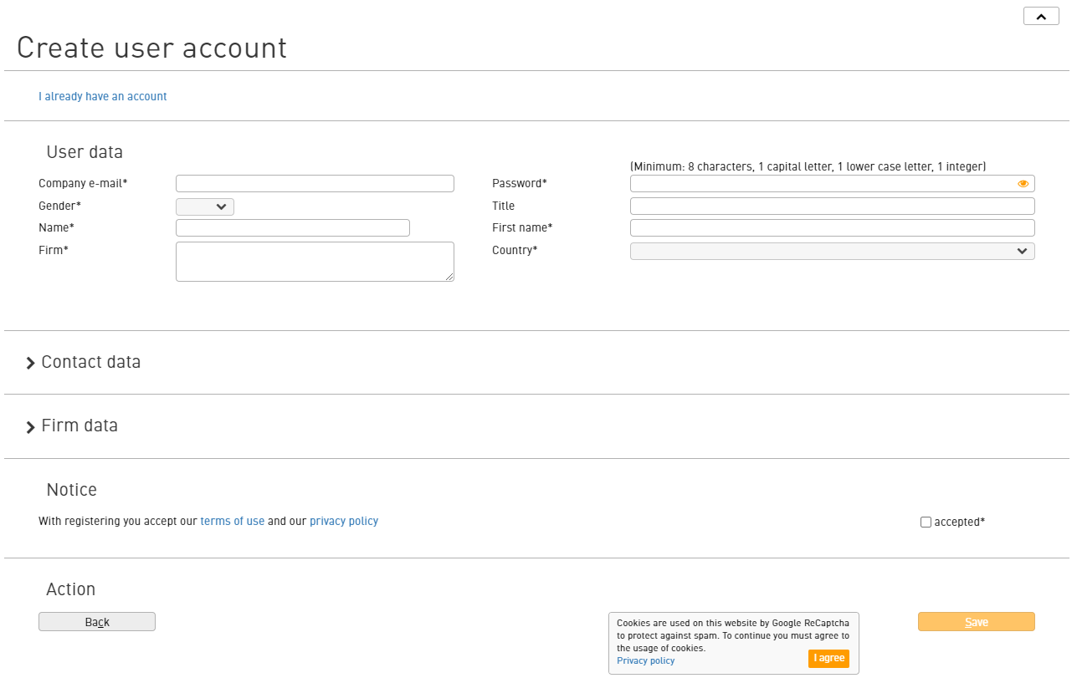This screenshot has width=1077, height=683.
Task: Click inside the Firm text area
Action: click(315, 262)
